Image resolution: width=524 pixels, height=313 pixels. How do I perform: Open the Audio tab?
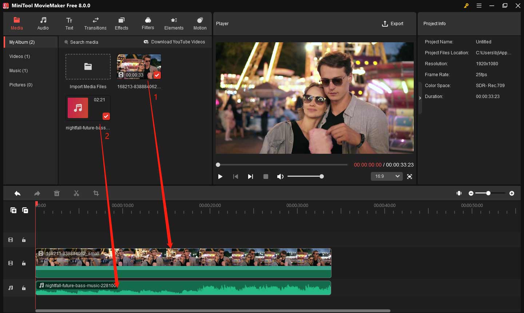43,23
